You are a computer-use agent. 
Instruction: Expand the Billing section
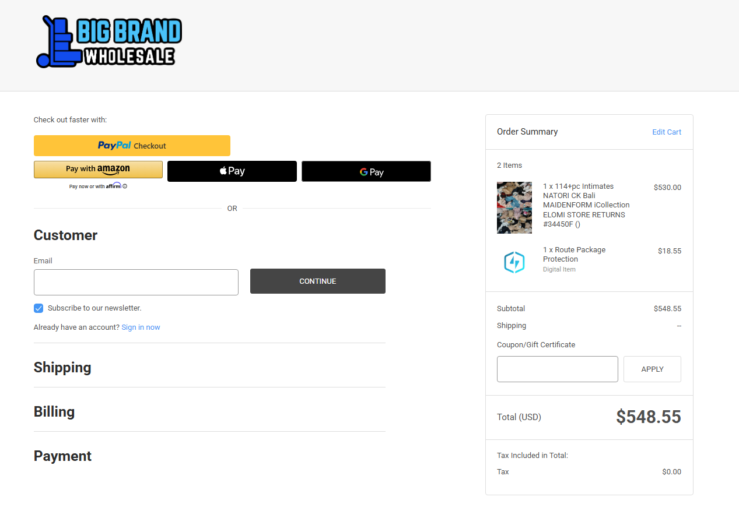click(x=54, y=412)
